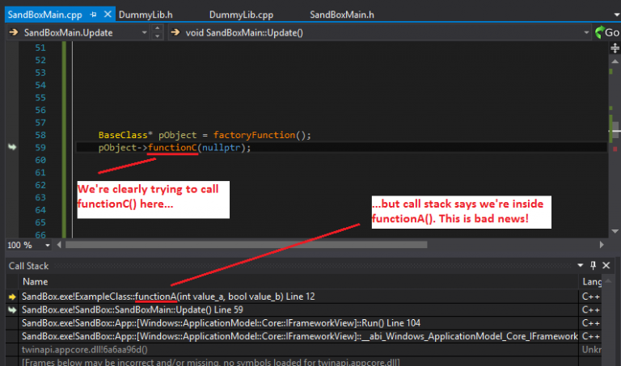The width and height of the screenshot is (621, 366).
Task: Open the Call Stack window options dropdown arrow
Action: coord(581,266)
